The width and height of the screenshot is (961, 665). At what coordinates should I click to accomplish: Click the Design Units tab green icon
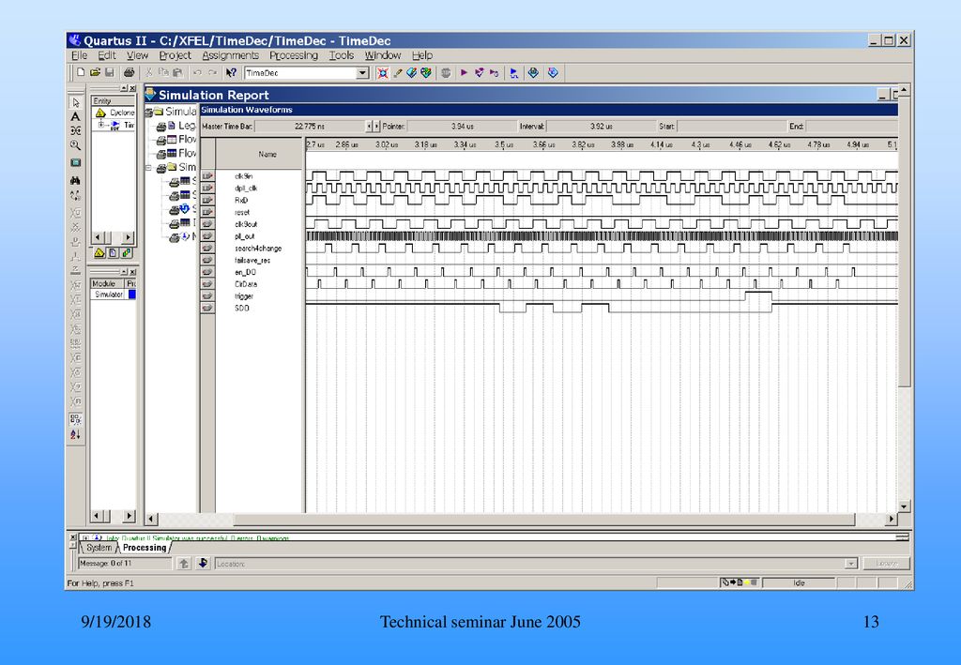(x=127, y=253)
